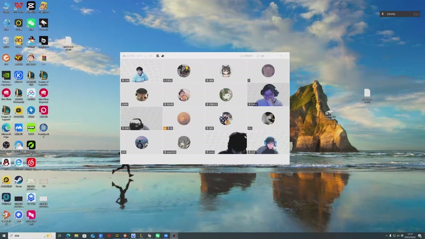Open the Baidu Netdisk cloud shortcut
The width and height of the screenshot is (425, 239).
click(31, 95)
